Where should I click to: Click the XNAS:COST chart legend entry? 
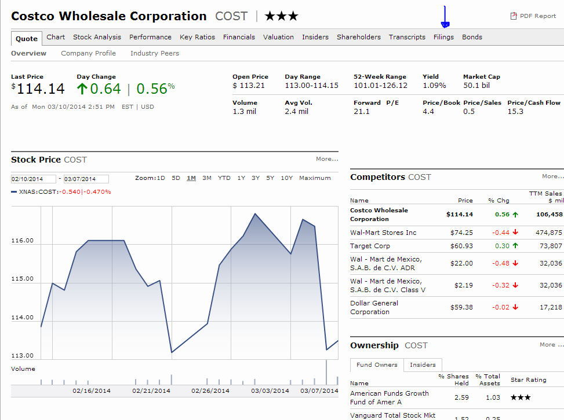61,192
